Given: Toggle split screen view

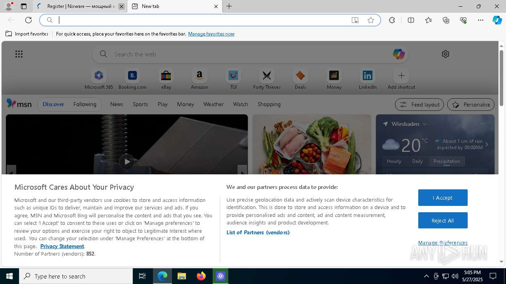Looking at the screenshot, I should pos(411,20).
